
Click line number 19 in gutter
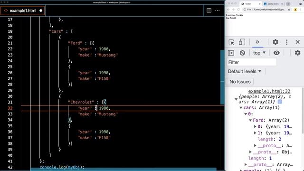pyautogui.click(x=10, y=31)
